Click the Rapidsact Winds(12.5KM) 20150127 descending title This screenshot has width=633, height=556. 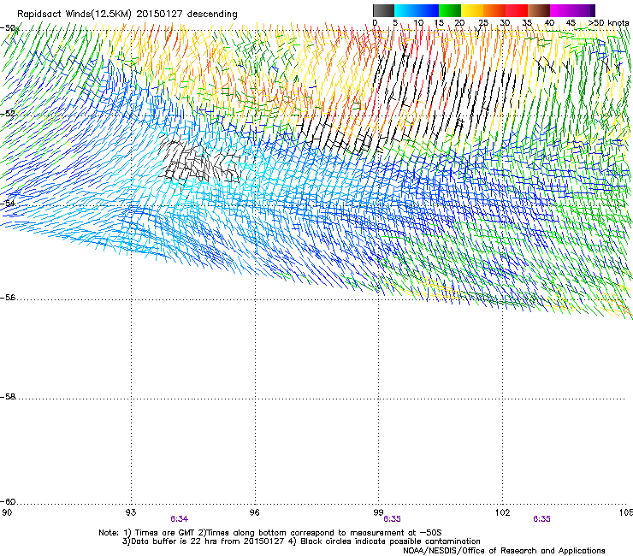(x=127, y=14)
